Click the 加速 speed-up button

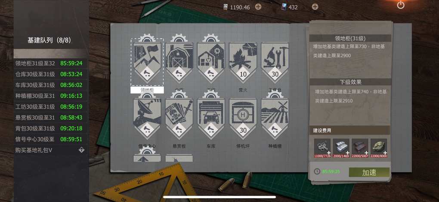click(x=369, y=172)
